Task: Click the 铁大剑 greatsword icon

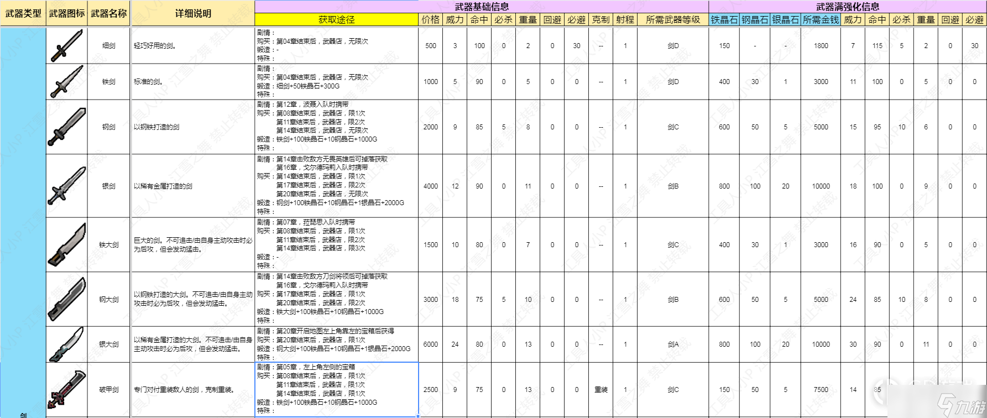Action: point(67,244)
